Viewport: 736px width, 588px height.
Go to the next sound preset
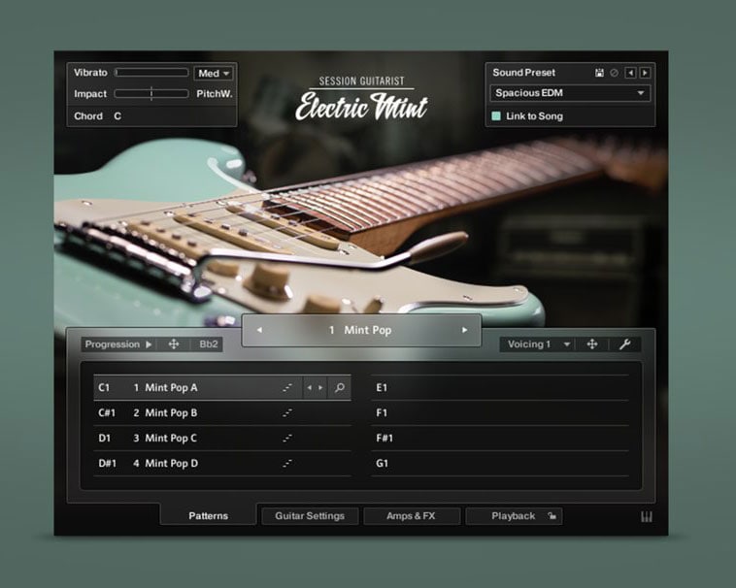click(x=645, y=73)
